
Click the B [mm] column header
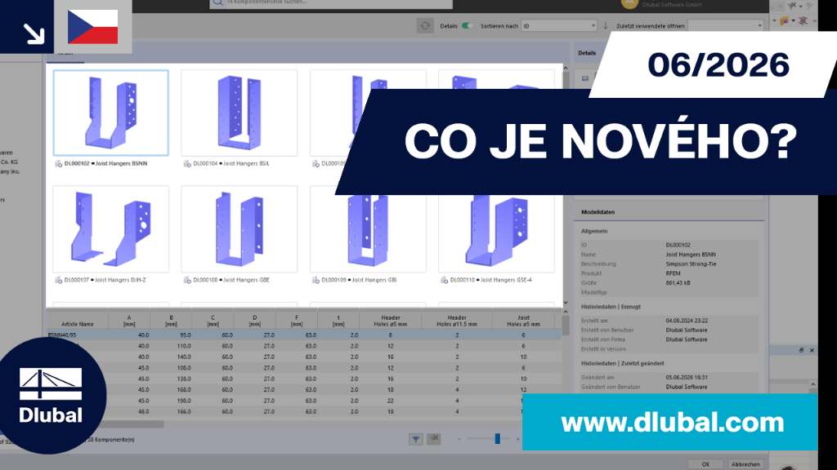click(171, 321)
